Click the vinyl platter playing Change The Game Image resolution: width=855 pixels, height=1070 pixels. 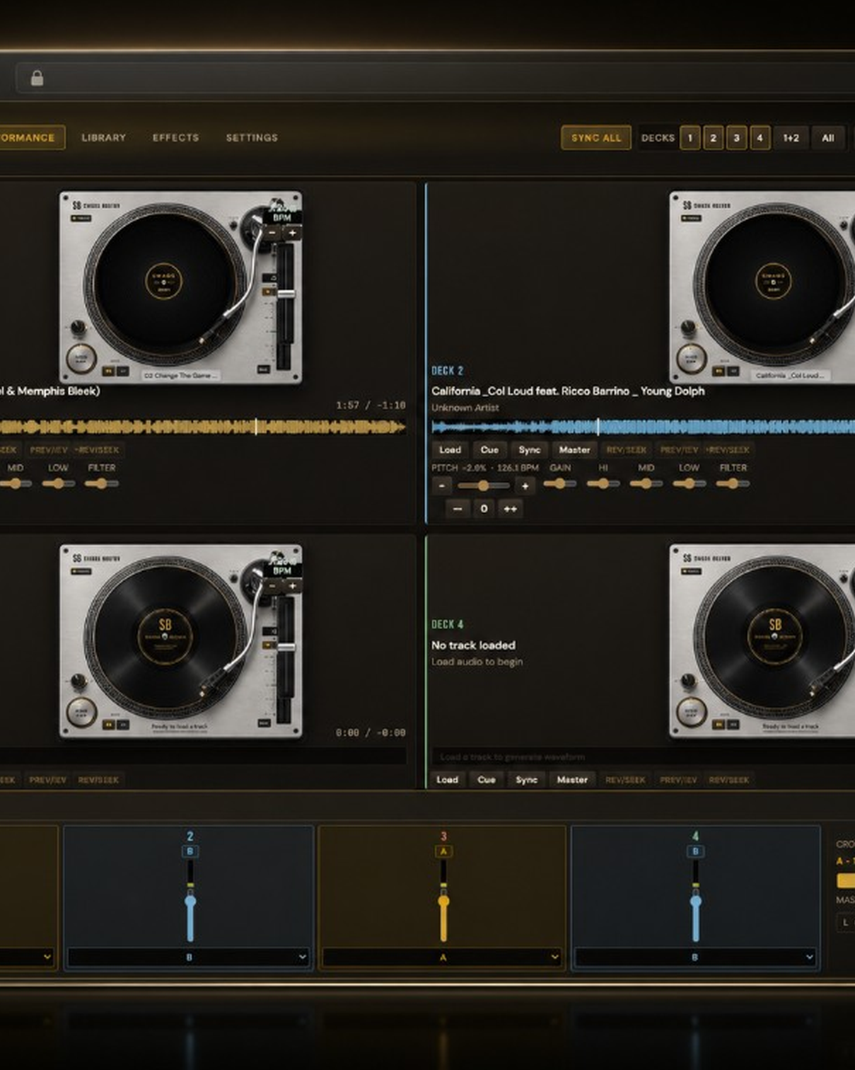(x=164, y=281)
